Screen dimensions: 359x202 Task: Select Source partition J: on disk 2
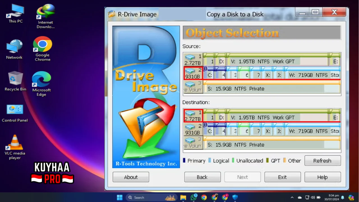[279, 73]
